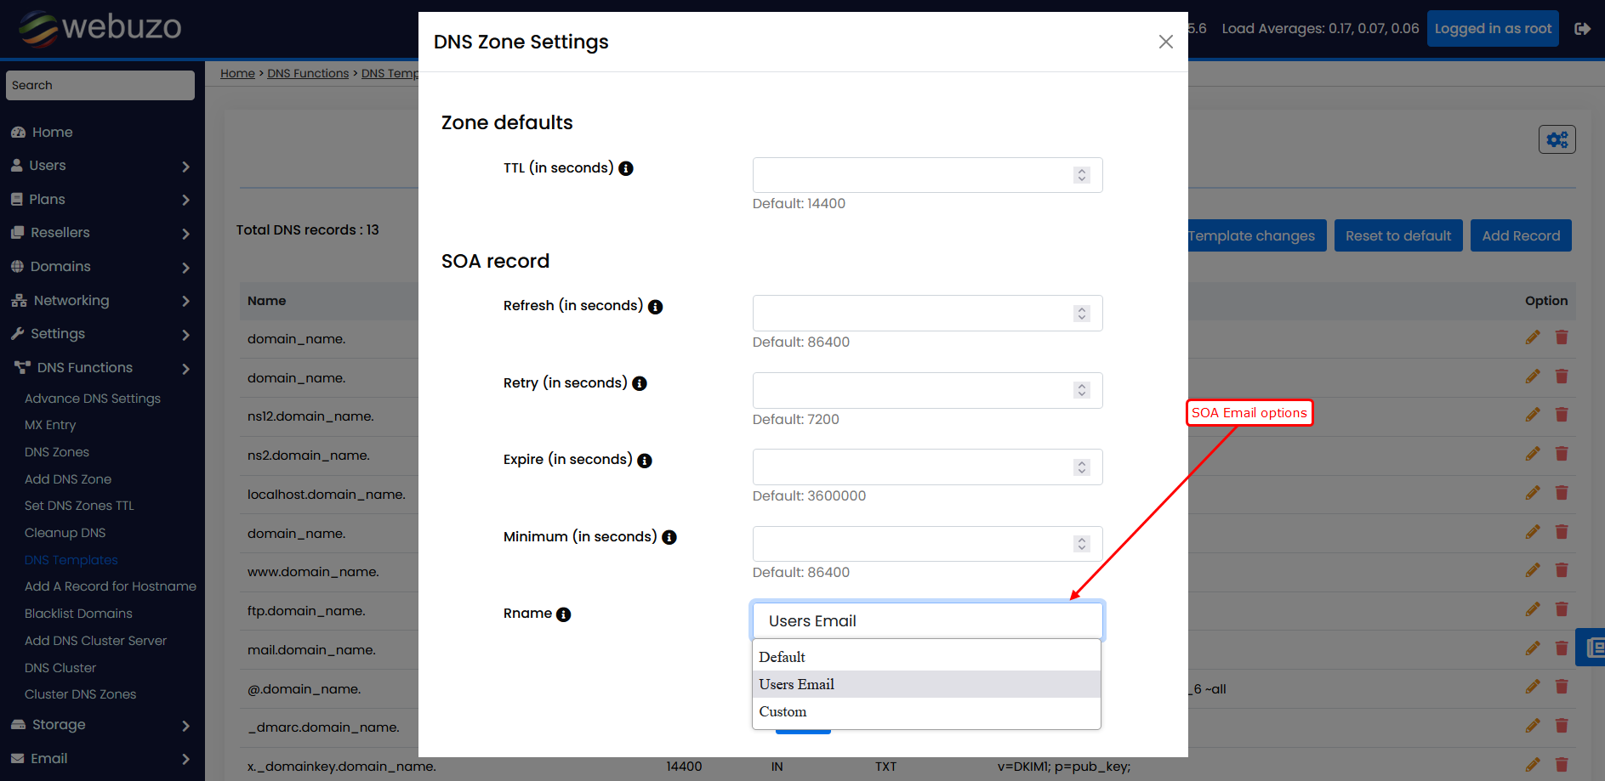
Task: Click the Webuzo logo
Action: pos(99,28)
